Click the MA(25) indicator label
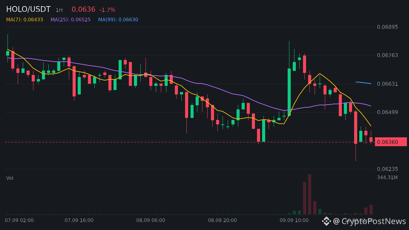409x230 pixels. pyautogui.click(x=71, y=20)
